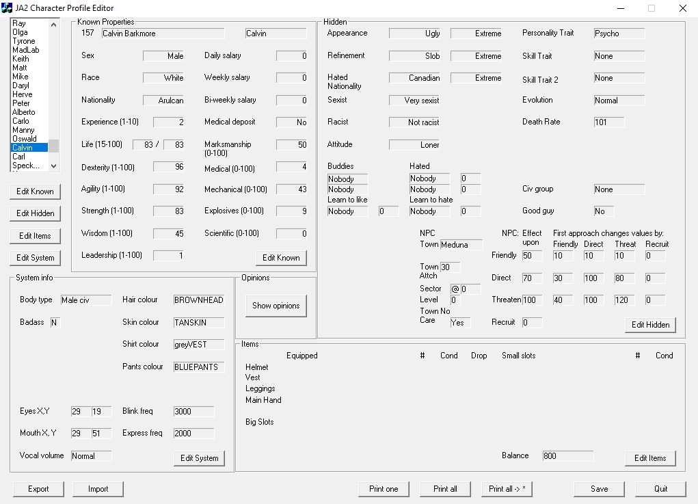Click the Hated Nationality field showing Canadian
Image resolution: width=698 pixels, height=504 pixels.
pyautogui.click(x=414, y=78)
